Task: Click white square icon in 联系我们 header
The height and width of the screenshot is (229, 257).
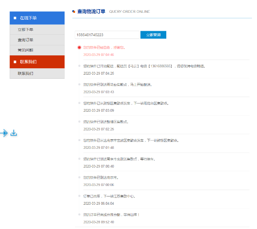Action: (x=15, y=62)
